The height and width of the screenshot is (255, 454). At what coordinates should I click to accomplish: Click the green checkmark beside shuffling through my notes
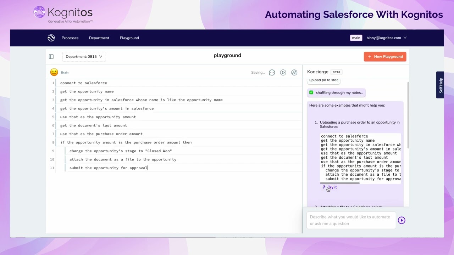click(x=311, y=92)
